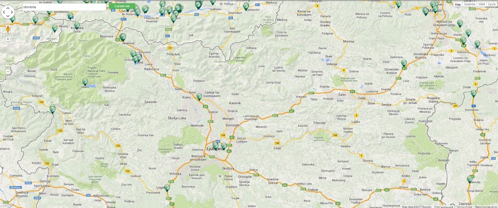Click the zoom in plus button
The width and height of the screenshot is (498, 208).
(8, 39)
